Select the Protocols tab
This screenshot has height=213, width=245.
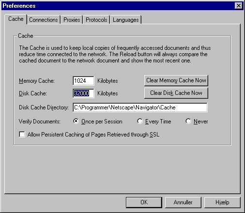coord(96,20)
